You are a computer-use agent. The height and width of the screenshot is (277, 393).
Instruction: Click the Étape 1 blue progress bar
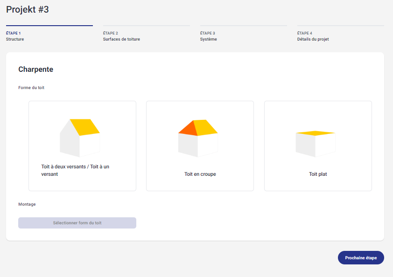coord(49,26)
